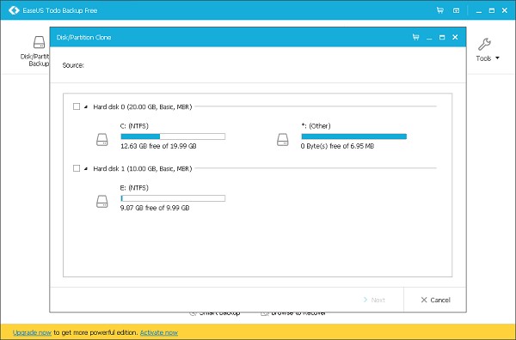Maximize the Disk/Partition Clone dialog

tap(442, 38)
